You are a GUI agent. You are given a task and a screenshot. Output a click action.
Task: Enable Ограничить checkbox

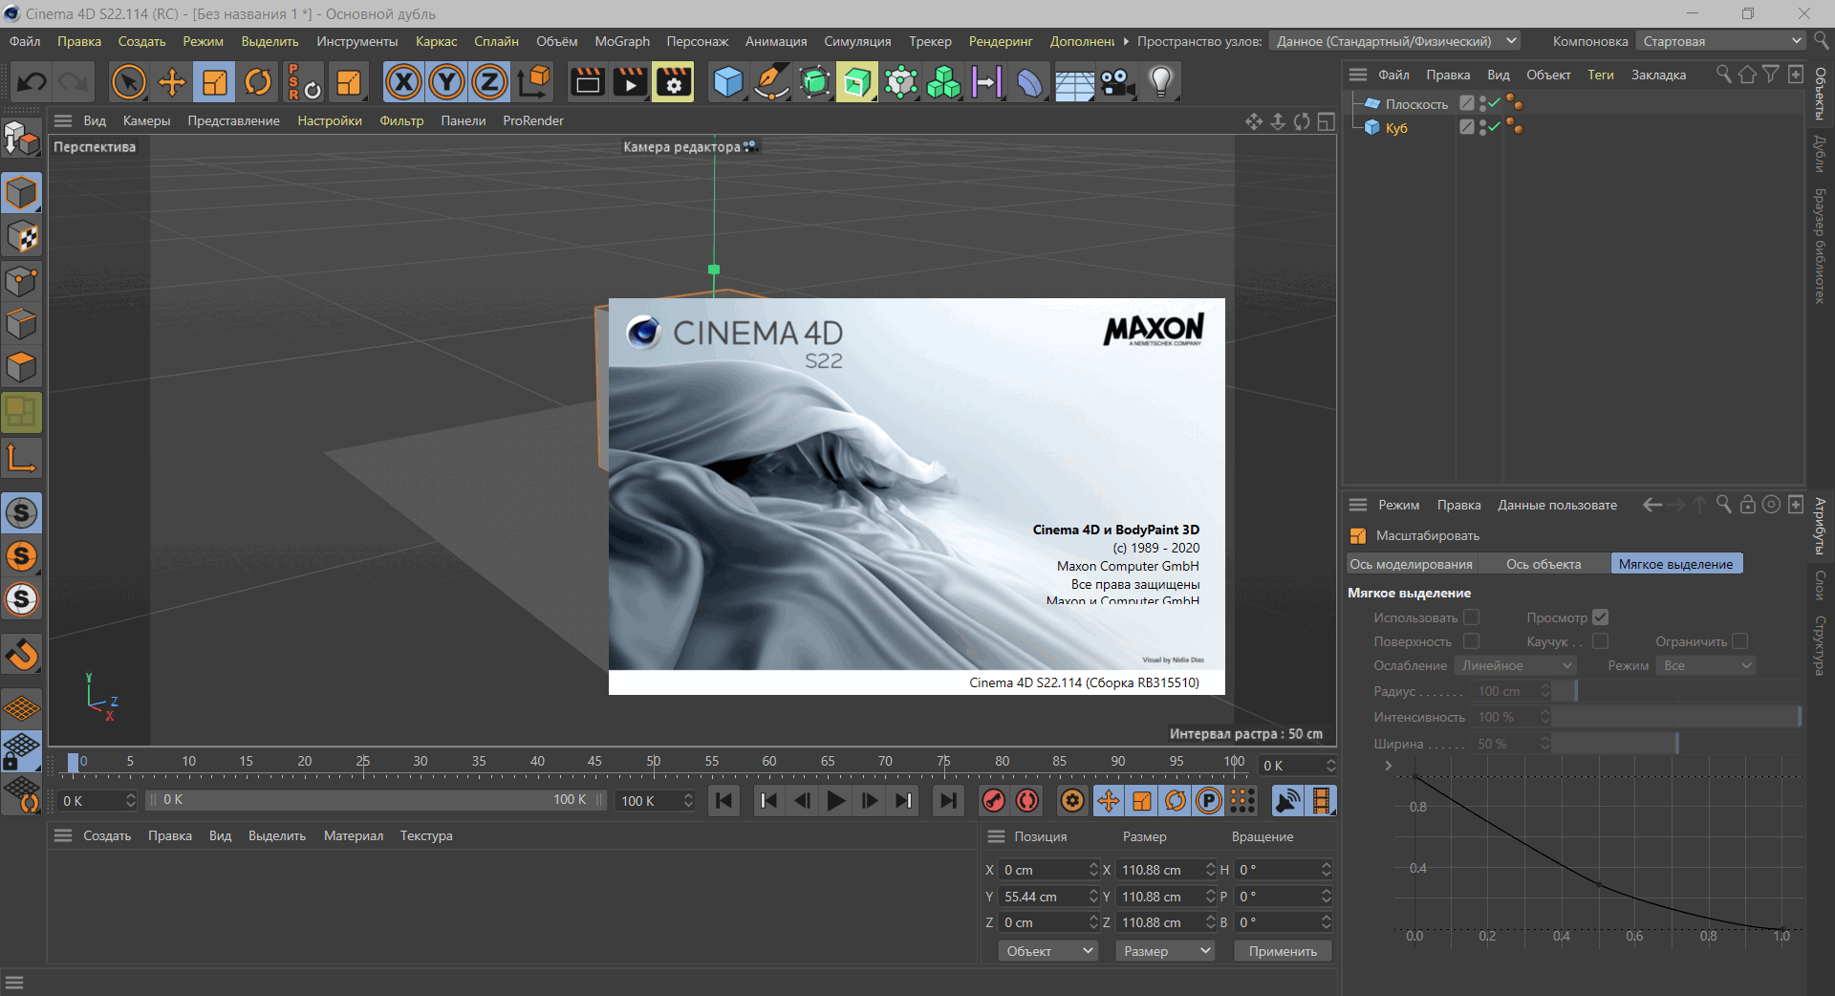[1740, 641]
